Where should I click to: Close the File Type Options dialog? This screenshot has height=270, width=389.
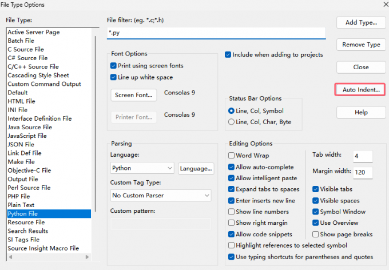click(x=360, y=67)
